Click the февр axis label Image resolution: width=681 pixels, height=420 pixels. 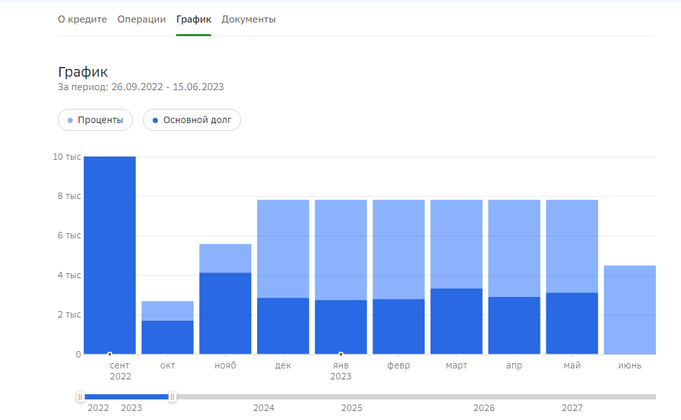399,365
